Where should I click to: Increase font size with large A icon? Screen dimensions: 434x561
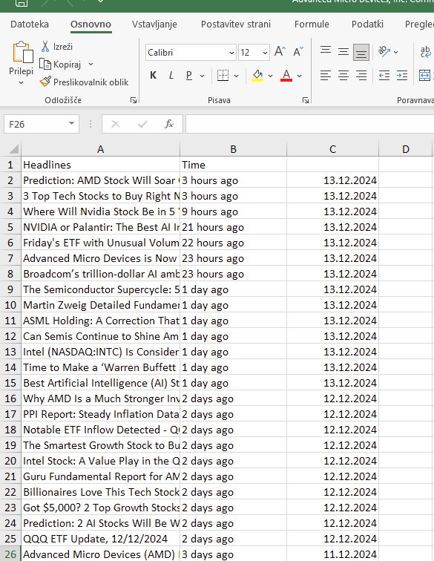(x=280, y=52)
